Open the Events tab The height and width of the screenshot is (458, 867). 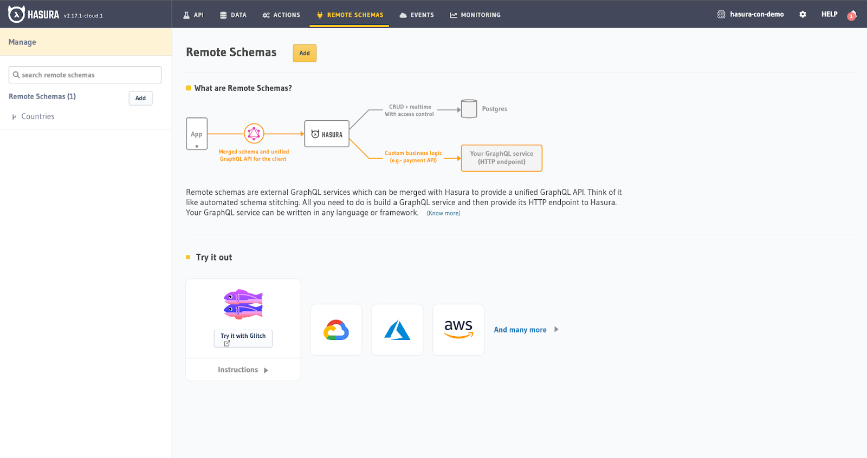coord(416,15)
